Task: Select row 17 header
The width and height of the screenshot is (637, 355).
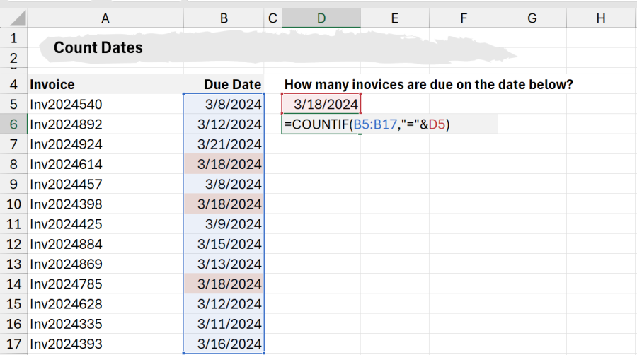Action: (x=14, y=344)
